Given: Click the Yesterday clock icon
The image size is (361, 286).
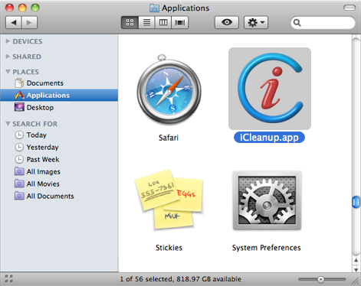Looking at the screenshot, I should click(19, 147).
